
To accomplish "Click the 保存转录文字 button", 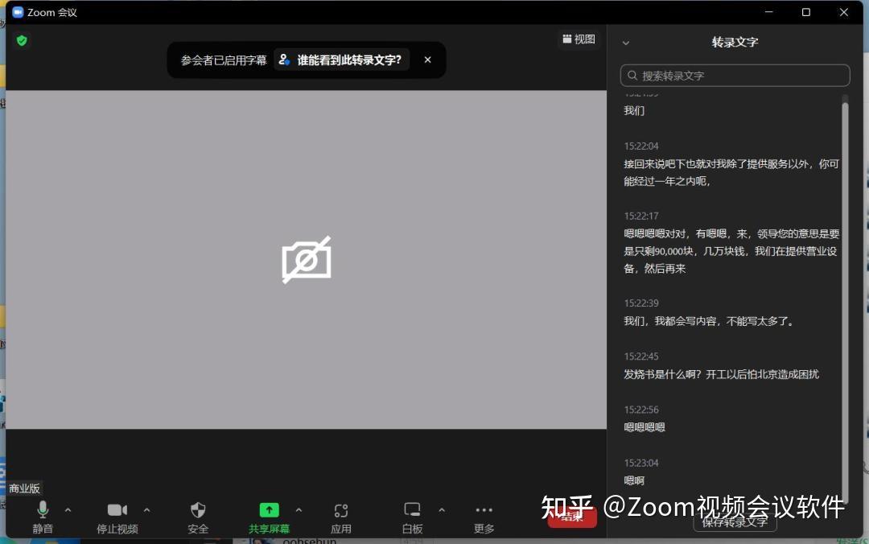I will coord(735,521).
